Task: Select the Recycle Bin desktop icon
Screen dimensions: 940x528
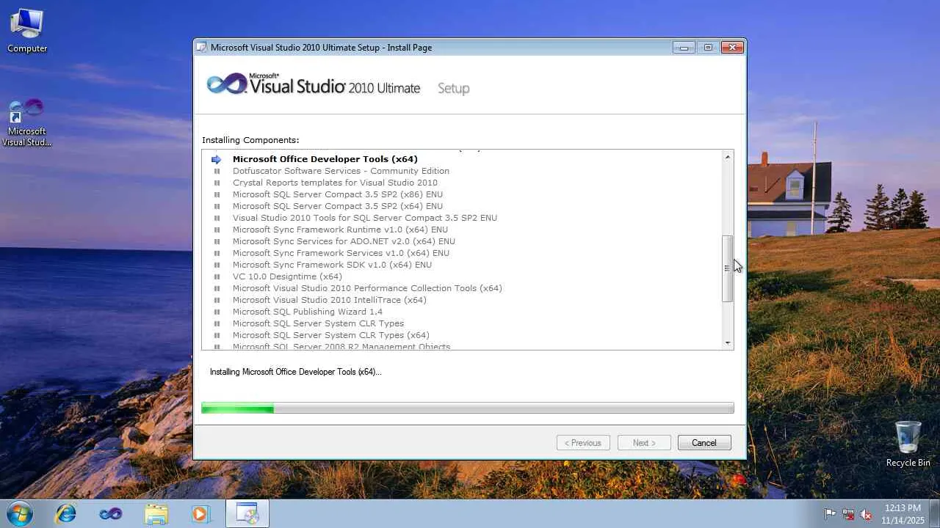Action: coord(908,444)
